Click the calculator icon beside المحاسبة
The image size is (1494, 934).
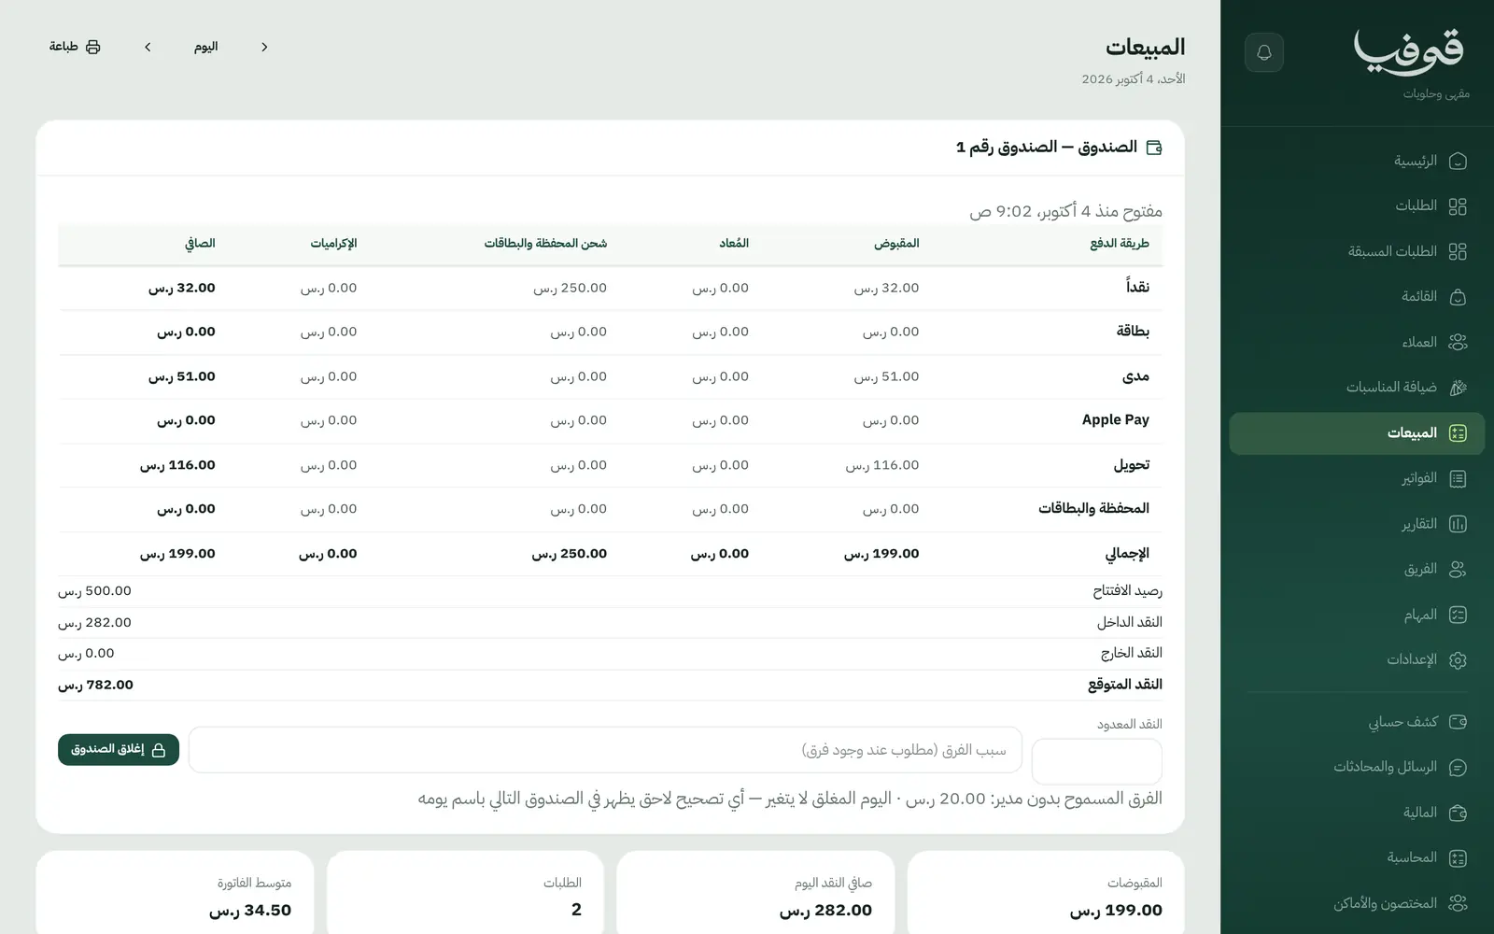click(1458, 858)
